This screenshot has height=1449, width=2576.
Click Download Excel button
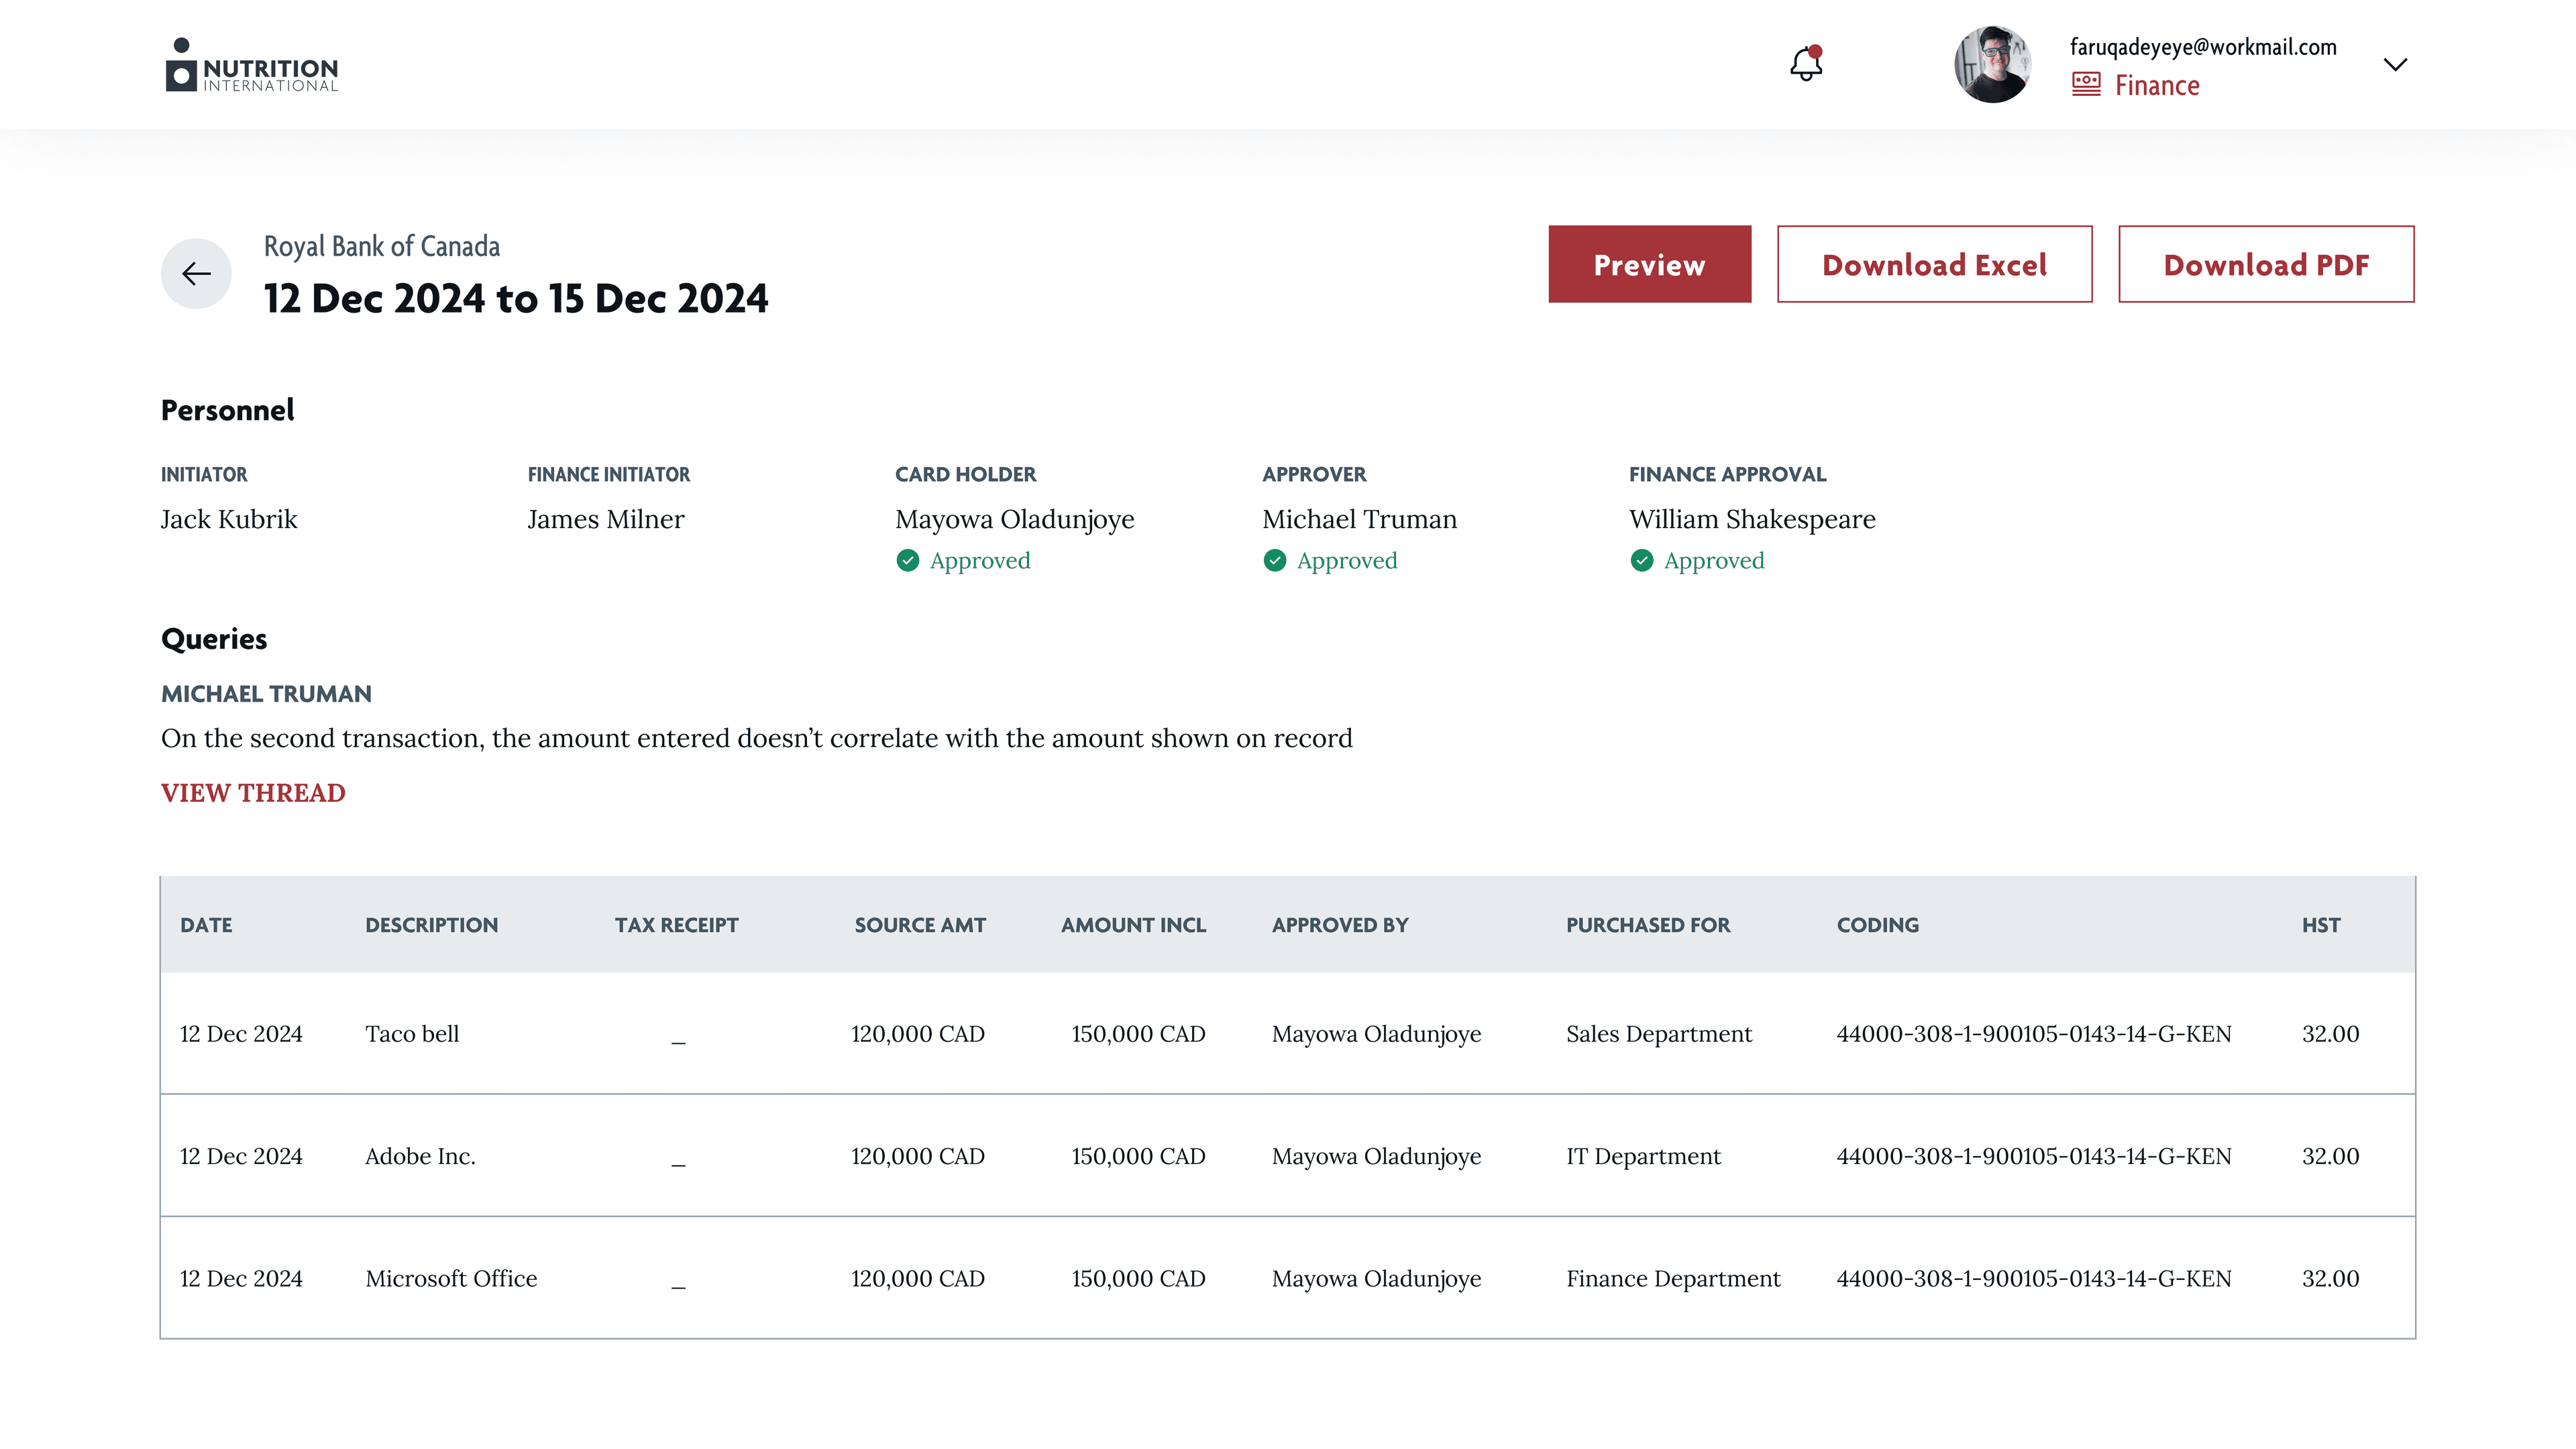point(1934,264)
